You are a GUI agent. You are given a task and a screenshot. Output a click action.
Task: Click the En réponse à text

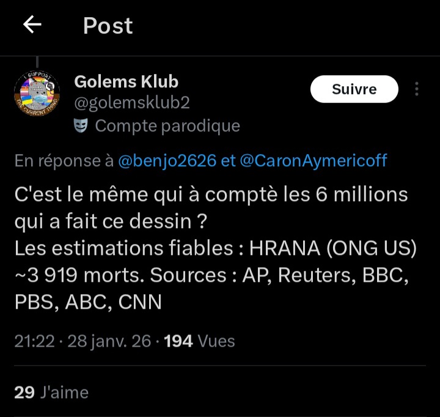64,161
